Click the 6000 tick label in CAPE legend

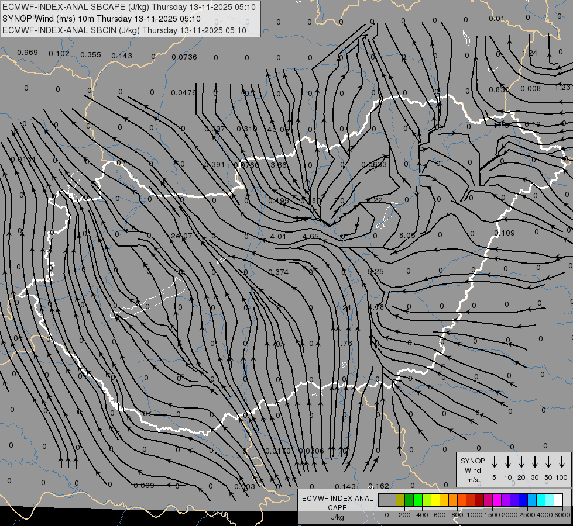pyautogui.click(x=562, y=515)
